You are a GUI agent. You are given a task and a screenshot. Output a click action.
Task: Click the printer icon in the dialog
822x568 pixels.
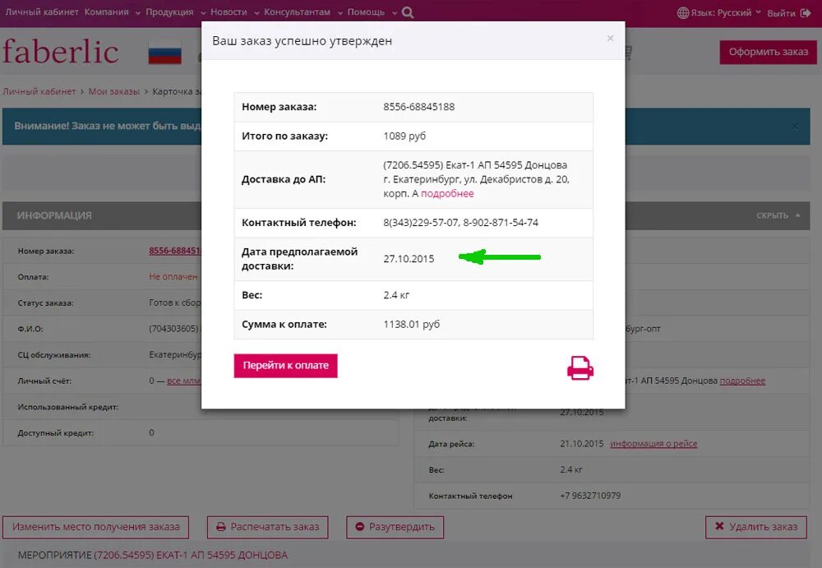click(x=580, y=367)
